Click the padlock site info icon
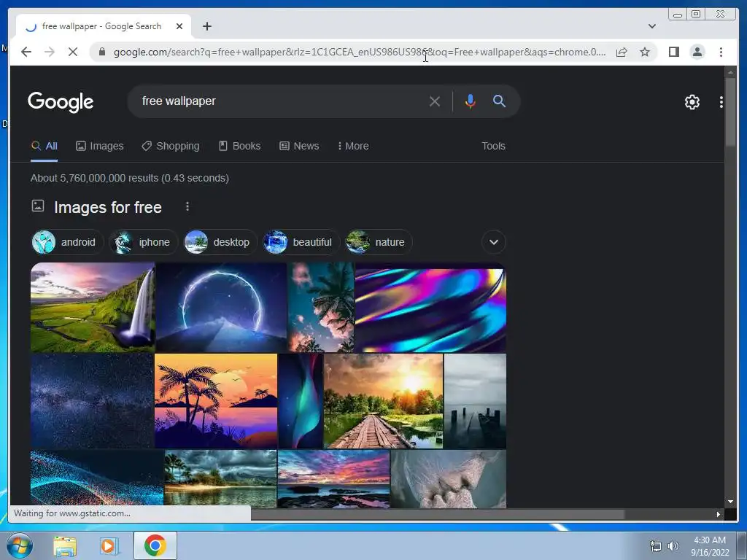Screen dimensions: 747x560 101,52
